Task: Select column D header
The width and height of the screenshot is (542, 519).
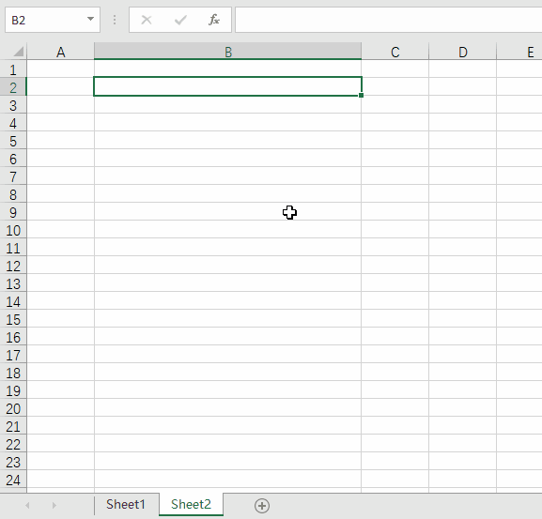Action: [x=463, y=52]
